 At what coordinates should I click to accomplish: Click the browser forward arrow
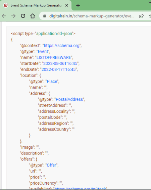coord(13,16)
